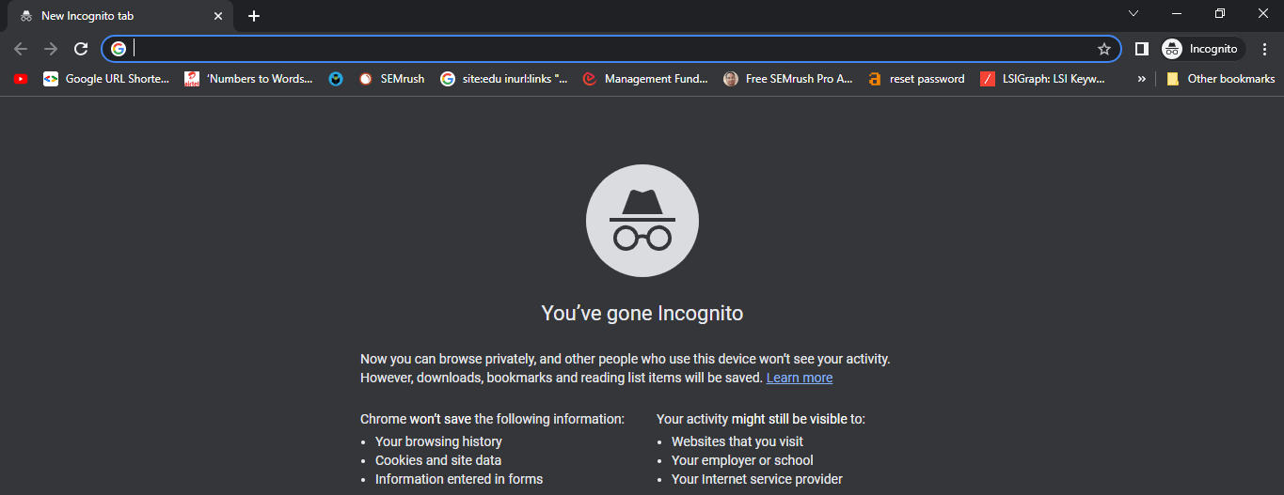Click the forward navigation arrow
Viewport: 1284px width, 495px height.
click(x=51, y=49)
